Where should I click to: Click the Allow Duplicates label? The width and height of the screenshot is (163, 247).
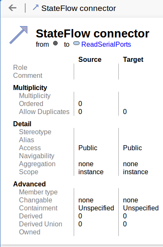44,112
